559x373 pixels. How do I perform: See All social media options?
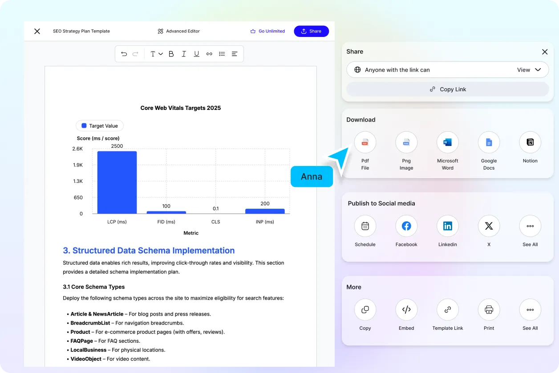(530, 226)
